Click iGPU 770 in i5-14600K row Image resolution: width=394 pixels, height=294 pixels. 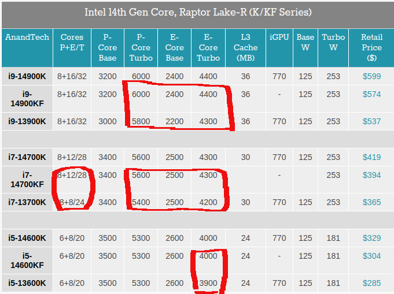(x=279, y=238)
